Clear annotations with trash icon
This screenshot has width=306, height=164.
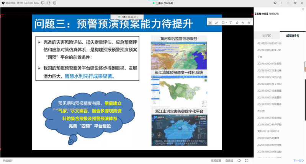(249, 23)
